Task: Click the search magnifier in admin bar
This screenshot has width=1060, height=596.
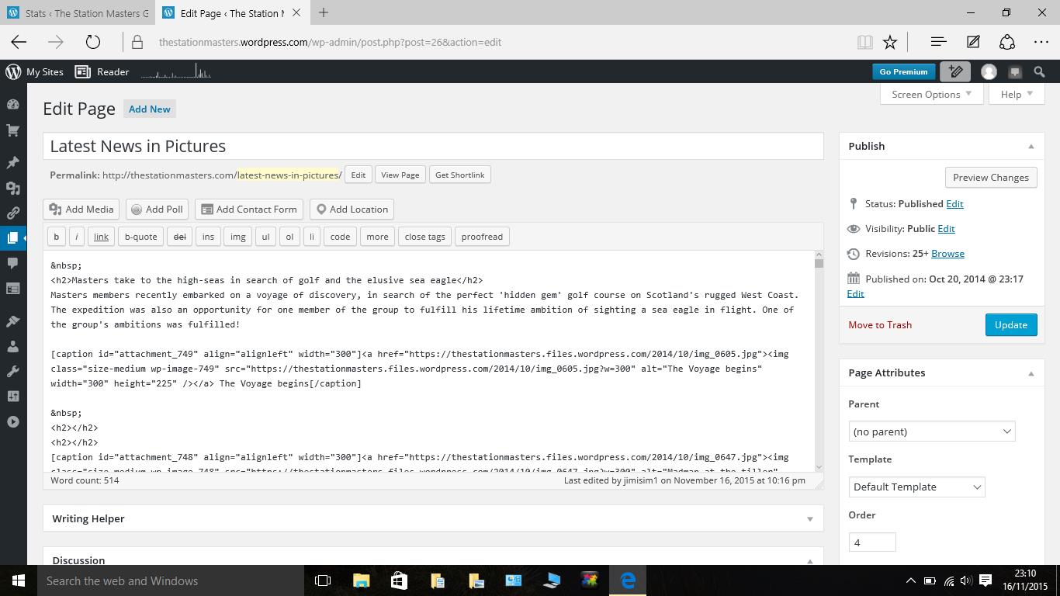Action: pyautogui.click(x=1039, y=71)
